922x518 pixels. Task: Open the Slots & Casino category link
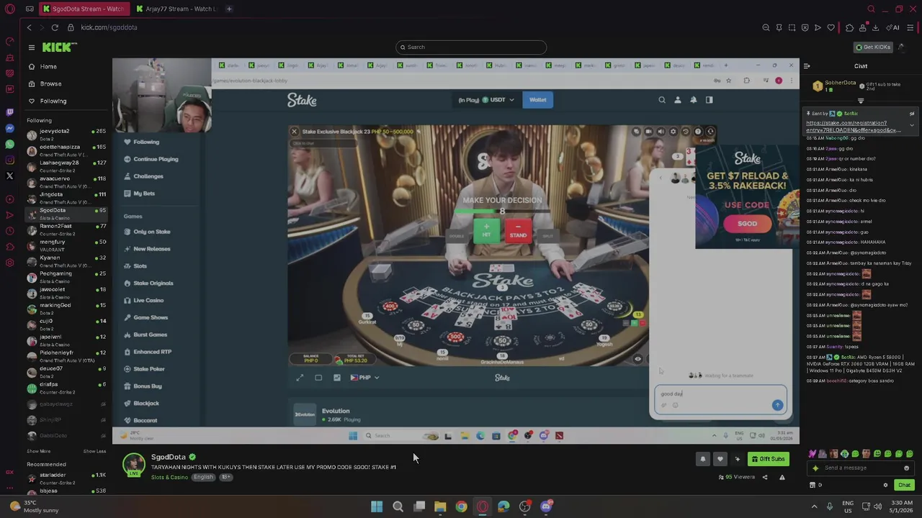(169, 477)
